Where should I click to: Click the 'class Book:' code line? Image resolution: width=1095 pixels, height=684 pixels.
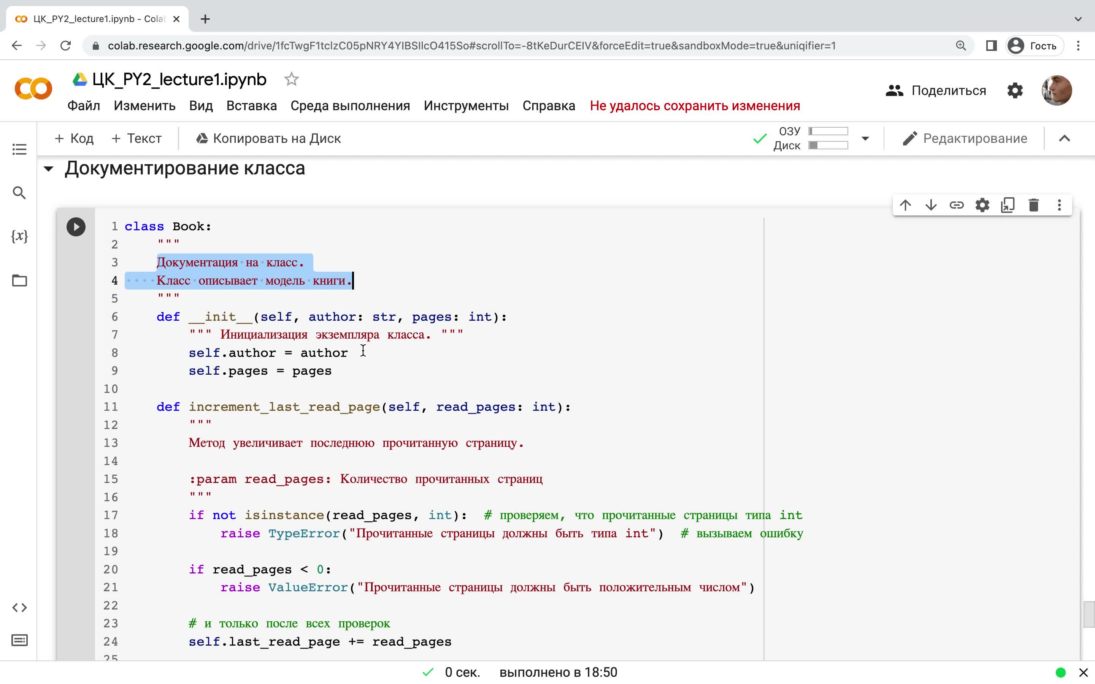click(x=168, y=226)
